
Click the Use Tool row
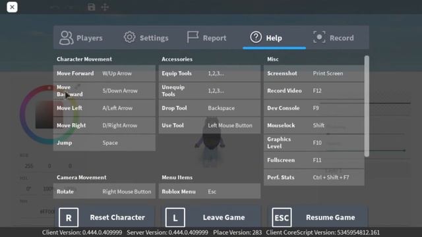[210, 126]
